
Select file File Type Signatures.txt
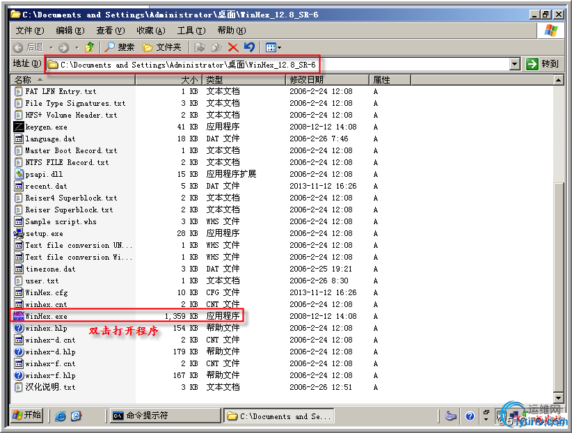pyautogui.click(x=76, y=103)
